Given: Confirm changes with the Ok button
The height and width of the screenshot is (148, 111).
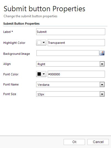Looking at the screenshot, I should tap(74, 142).
